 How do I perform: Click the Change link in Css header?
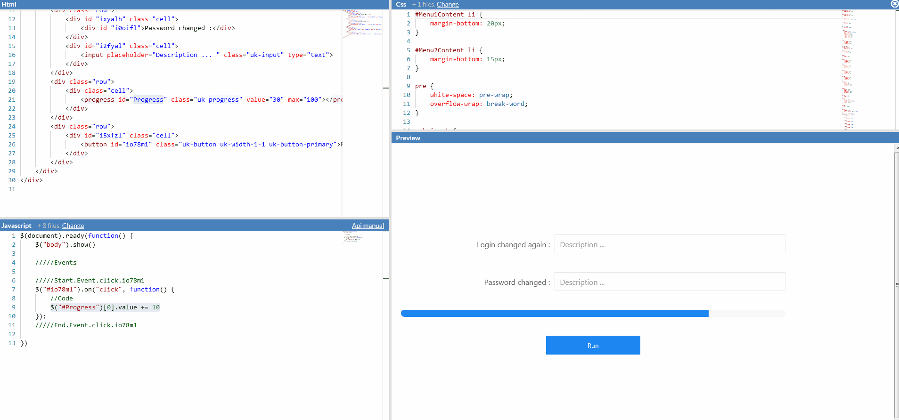click(x=448, y=4)
